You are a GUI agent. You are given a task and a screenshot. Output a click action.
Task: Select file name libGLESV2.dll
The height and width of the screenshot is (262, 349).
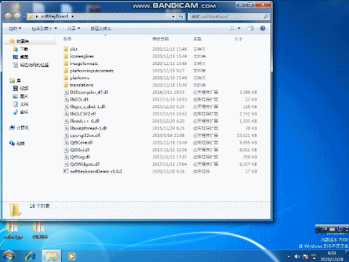(x=83, y=114)
